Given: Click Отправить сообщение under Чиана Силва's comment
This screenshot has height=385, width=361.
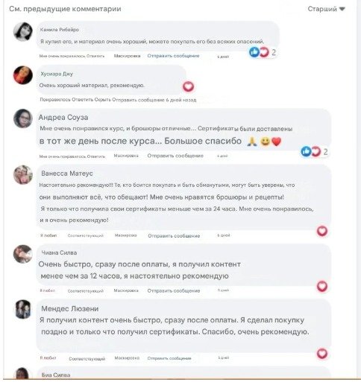Looking at the screenshot, I should (174, 290).
